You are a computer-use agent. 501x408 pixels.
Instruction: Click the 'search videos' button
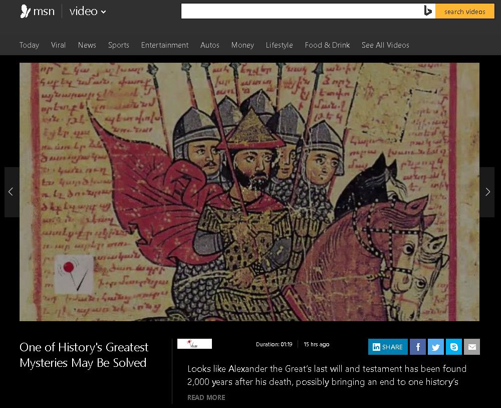(x=464, y=12)
